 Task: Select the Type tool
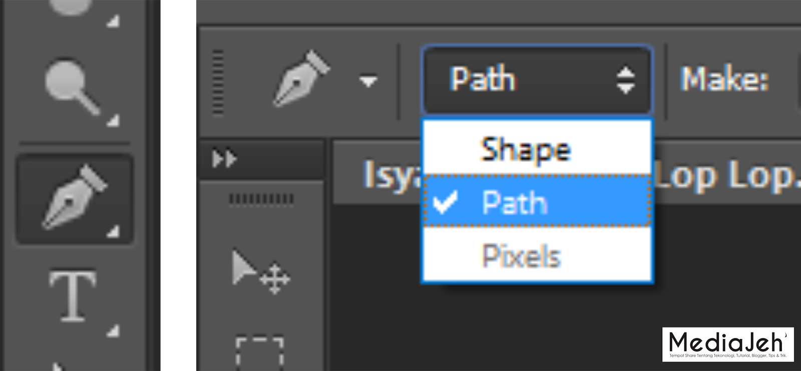(x=73, y=296)
